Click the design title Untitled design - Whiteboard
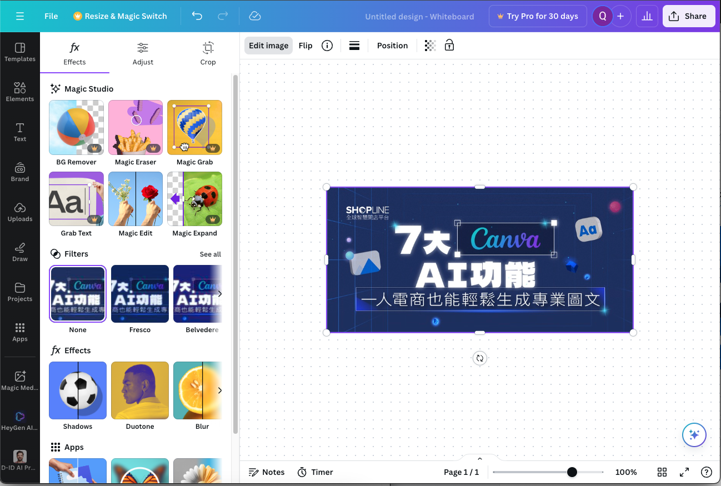 (419, 16)
